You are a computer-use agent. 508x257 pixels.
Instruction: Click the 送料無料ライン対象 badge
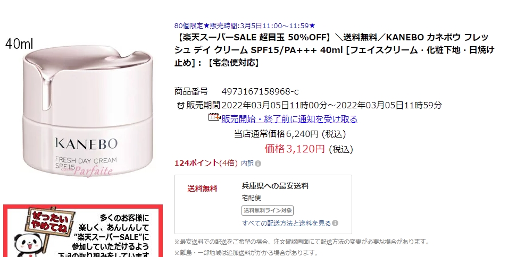pyautogui.click(x=267, y=210)
